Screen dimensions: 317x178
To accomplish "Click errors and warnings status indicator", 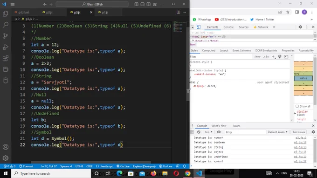I will pyautogui.click(x=9, y=166).
